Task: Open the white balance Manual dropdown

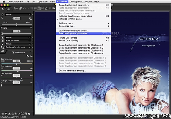Action: point(18,38)
